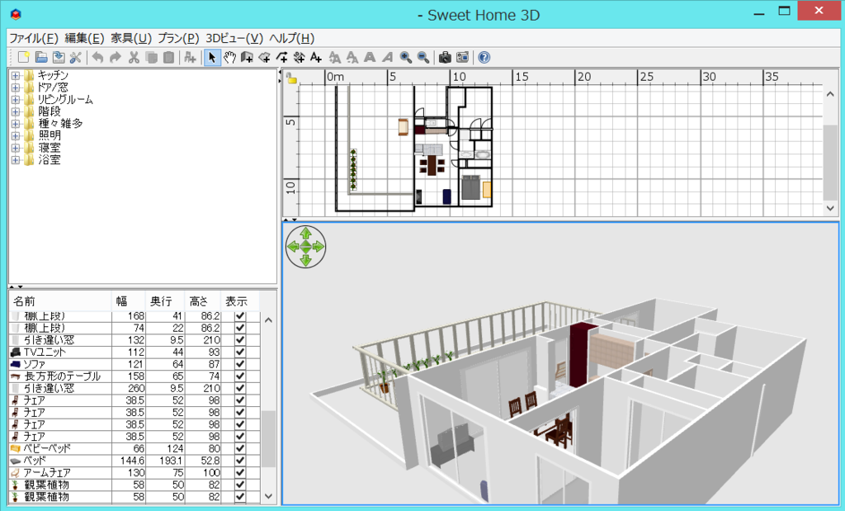Toggle display checkbox of 引き違い窓 width 260
The image size is (845, 511).
240,388
